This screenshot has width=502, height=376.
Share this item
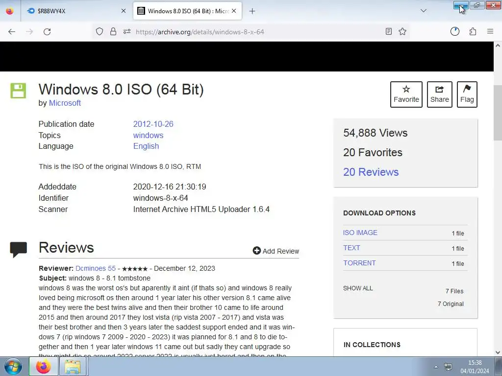coord(440,94)
